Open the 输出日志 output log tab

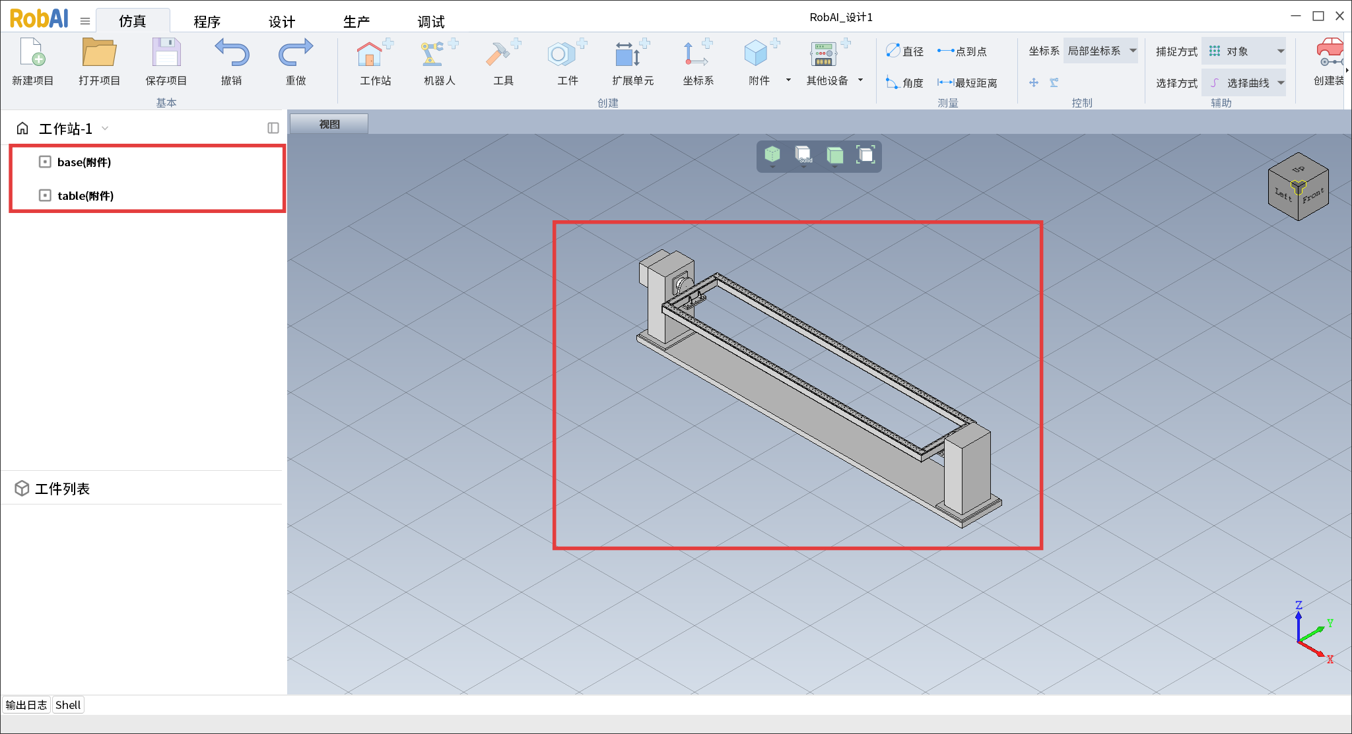pyautogui.click(x=26, y=704)
